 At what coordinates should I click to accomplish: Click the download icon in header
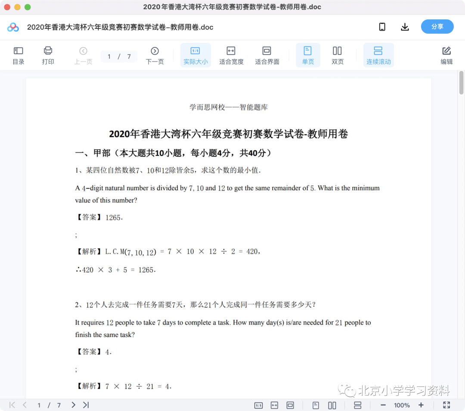405,27
